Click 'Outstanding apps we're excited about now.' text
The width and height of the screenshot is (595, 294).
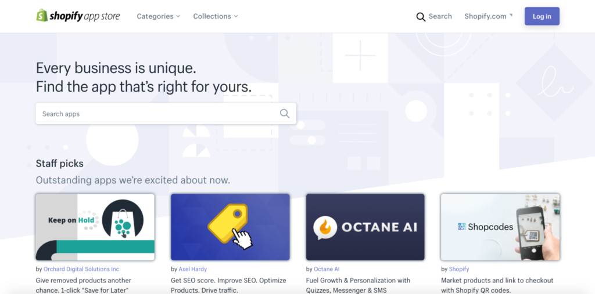pos(133,180)
